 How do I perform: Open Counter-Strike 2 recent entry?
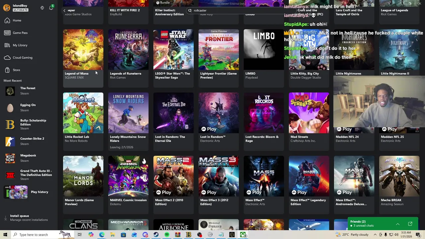pyautogui.click(x=29, y=141)
